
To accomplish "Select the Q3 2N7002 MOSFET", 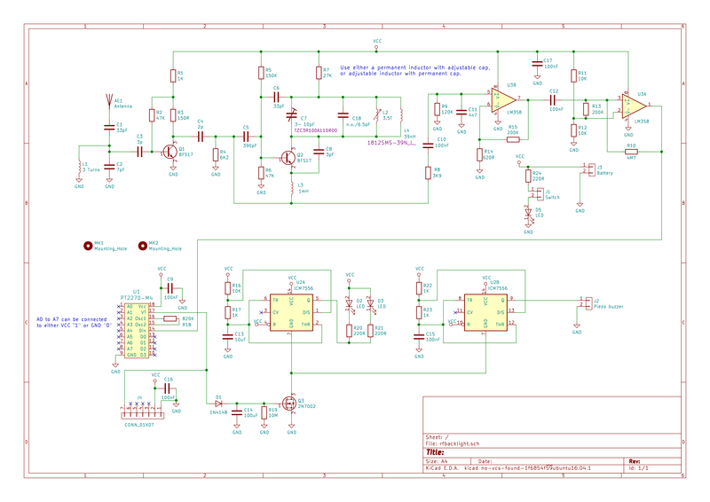I will point(289,401).
